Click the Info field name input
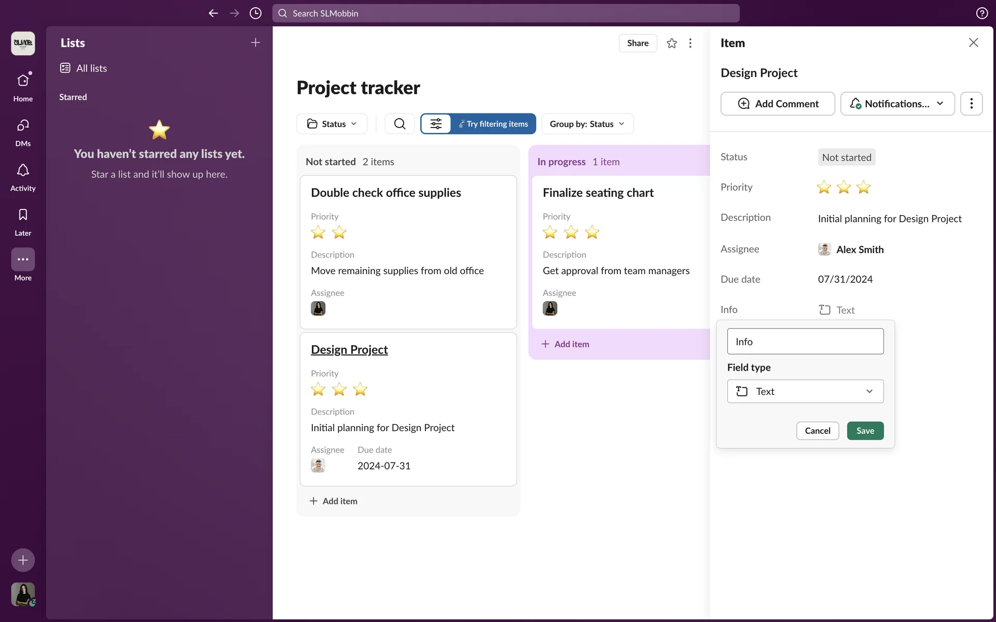Screen dimensions: 996x622 [805, 342]
